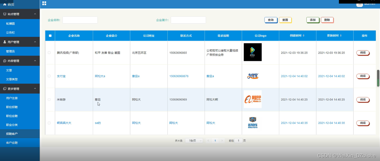The width and height of the screenshot is (380, 161).
Task: Click the 删除 delete button
Action: coord(327,20)
